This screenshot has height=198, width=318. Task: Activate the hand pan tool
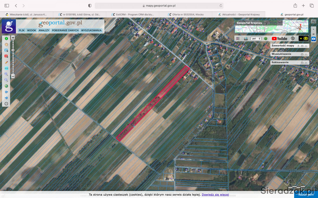pos(6,44)
